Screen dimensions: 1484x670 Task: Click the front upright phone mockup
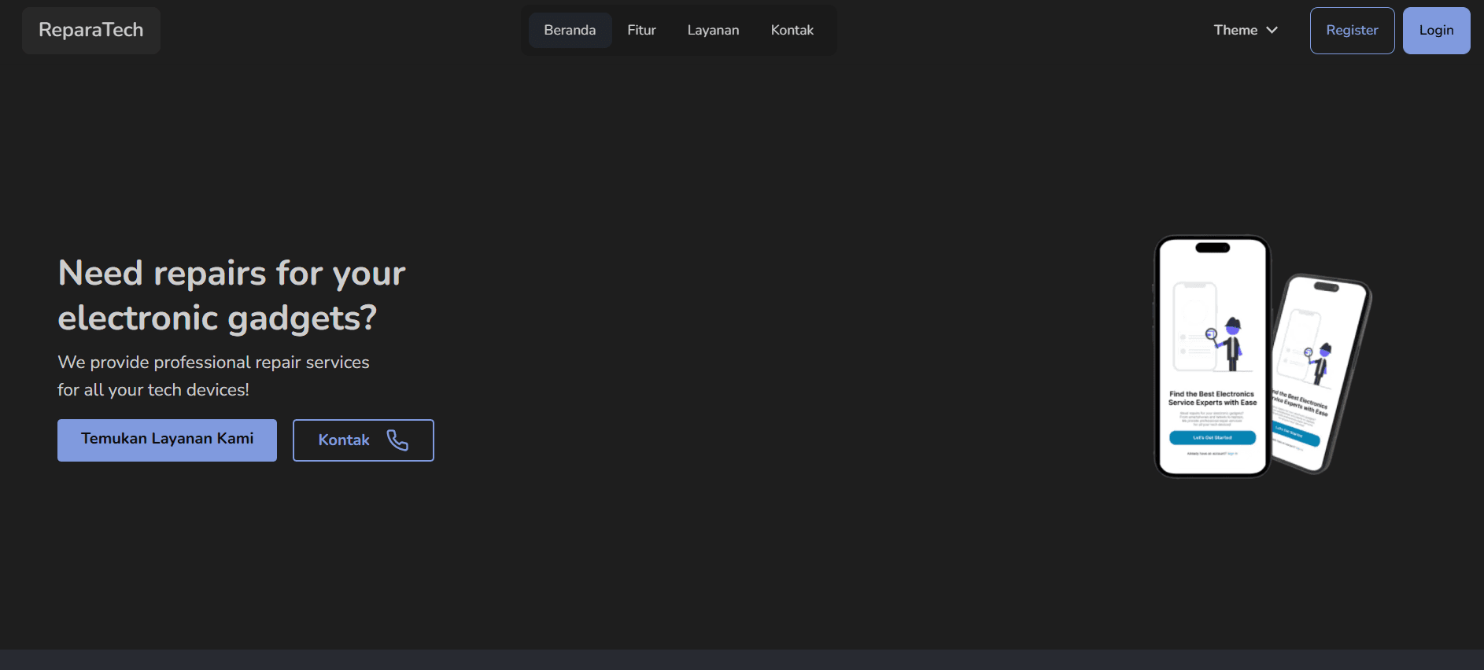coord(1212,356)
